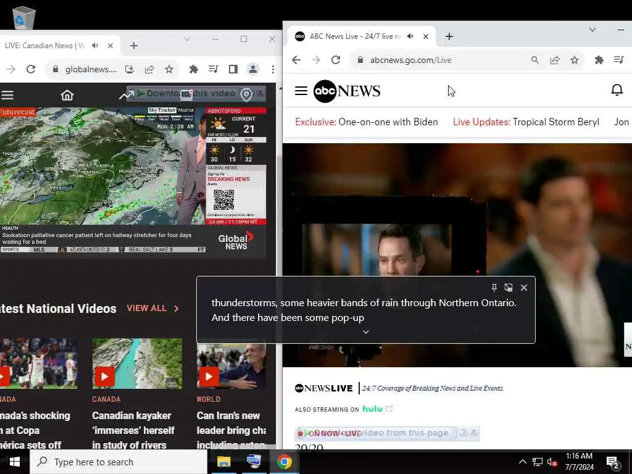This screenshot has width=632, height=474.
Task: Open Chrome menu in Global News window
Action: [x=273, y=69]
